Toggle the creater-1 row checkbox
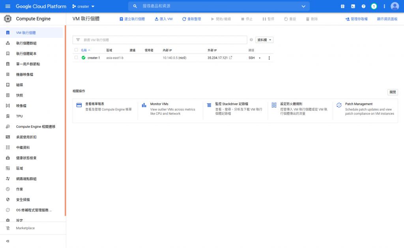 (76, 58)
